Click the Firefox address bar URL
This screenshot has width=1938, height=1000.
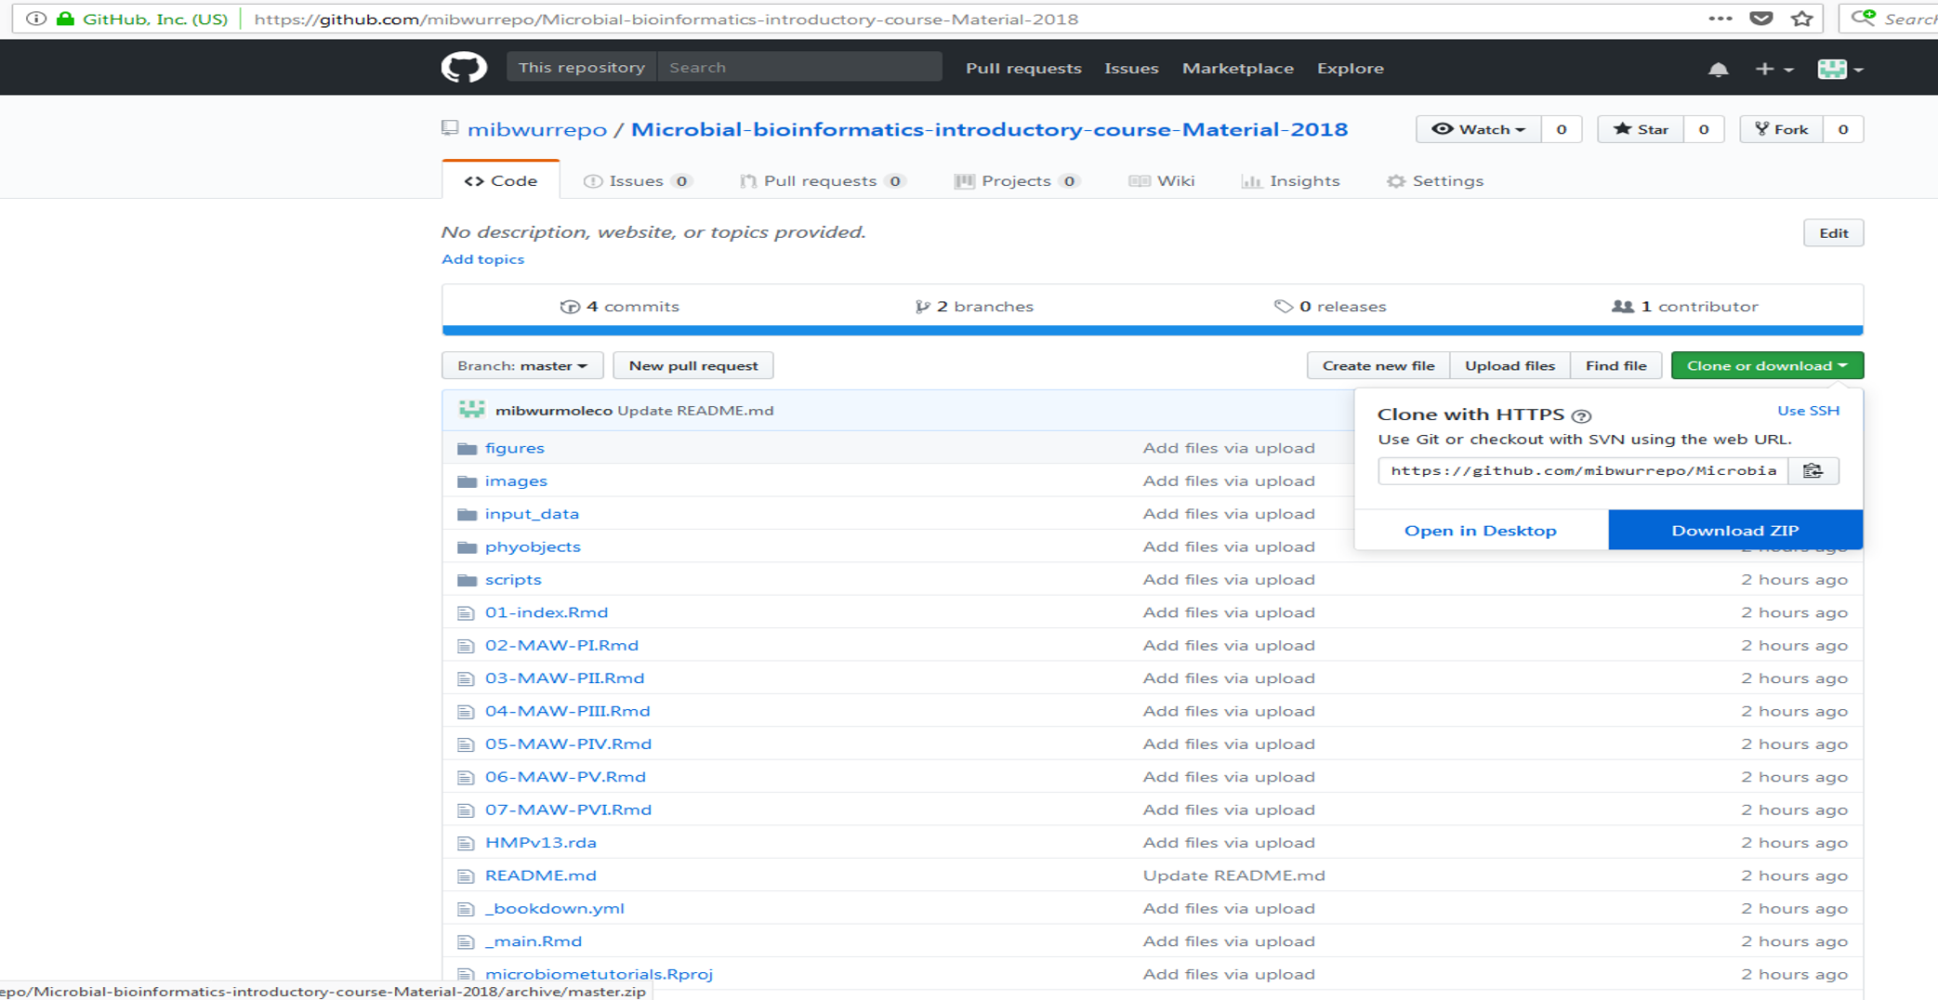pyautogui.click(x=666, y=19)
